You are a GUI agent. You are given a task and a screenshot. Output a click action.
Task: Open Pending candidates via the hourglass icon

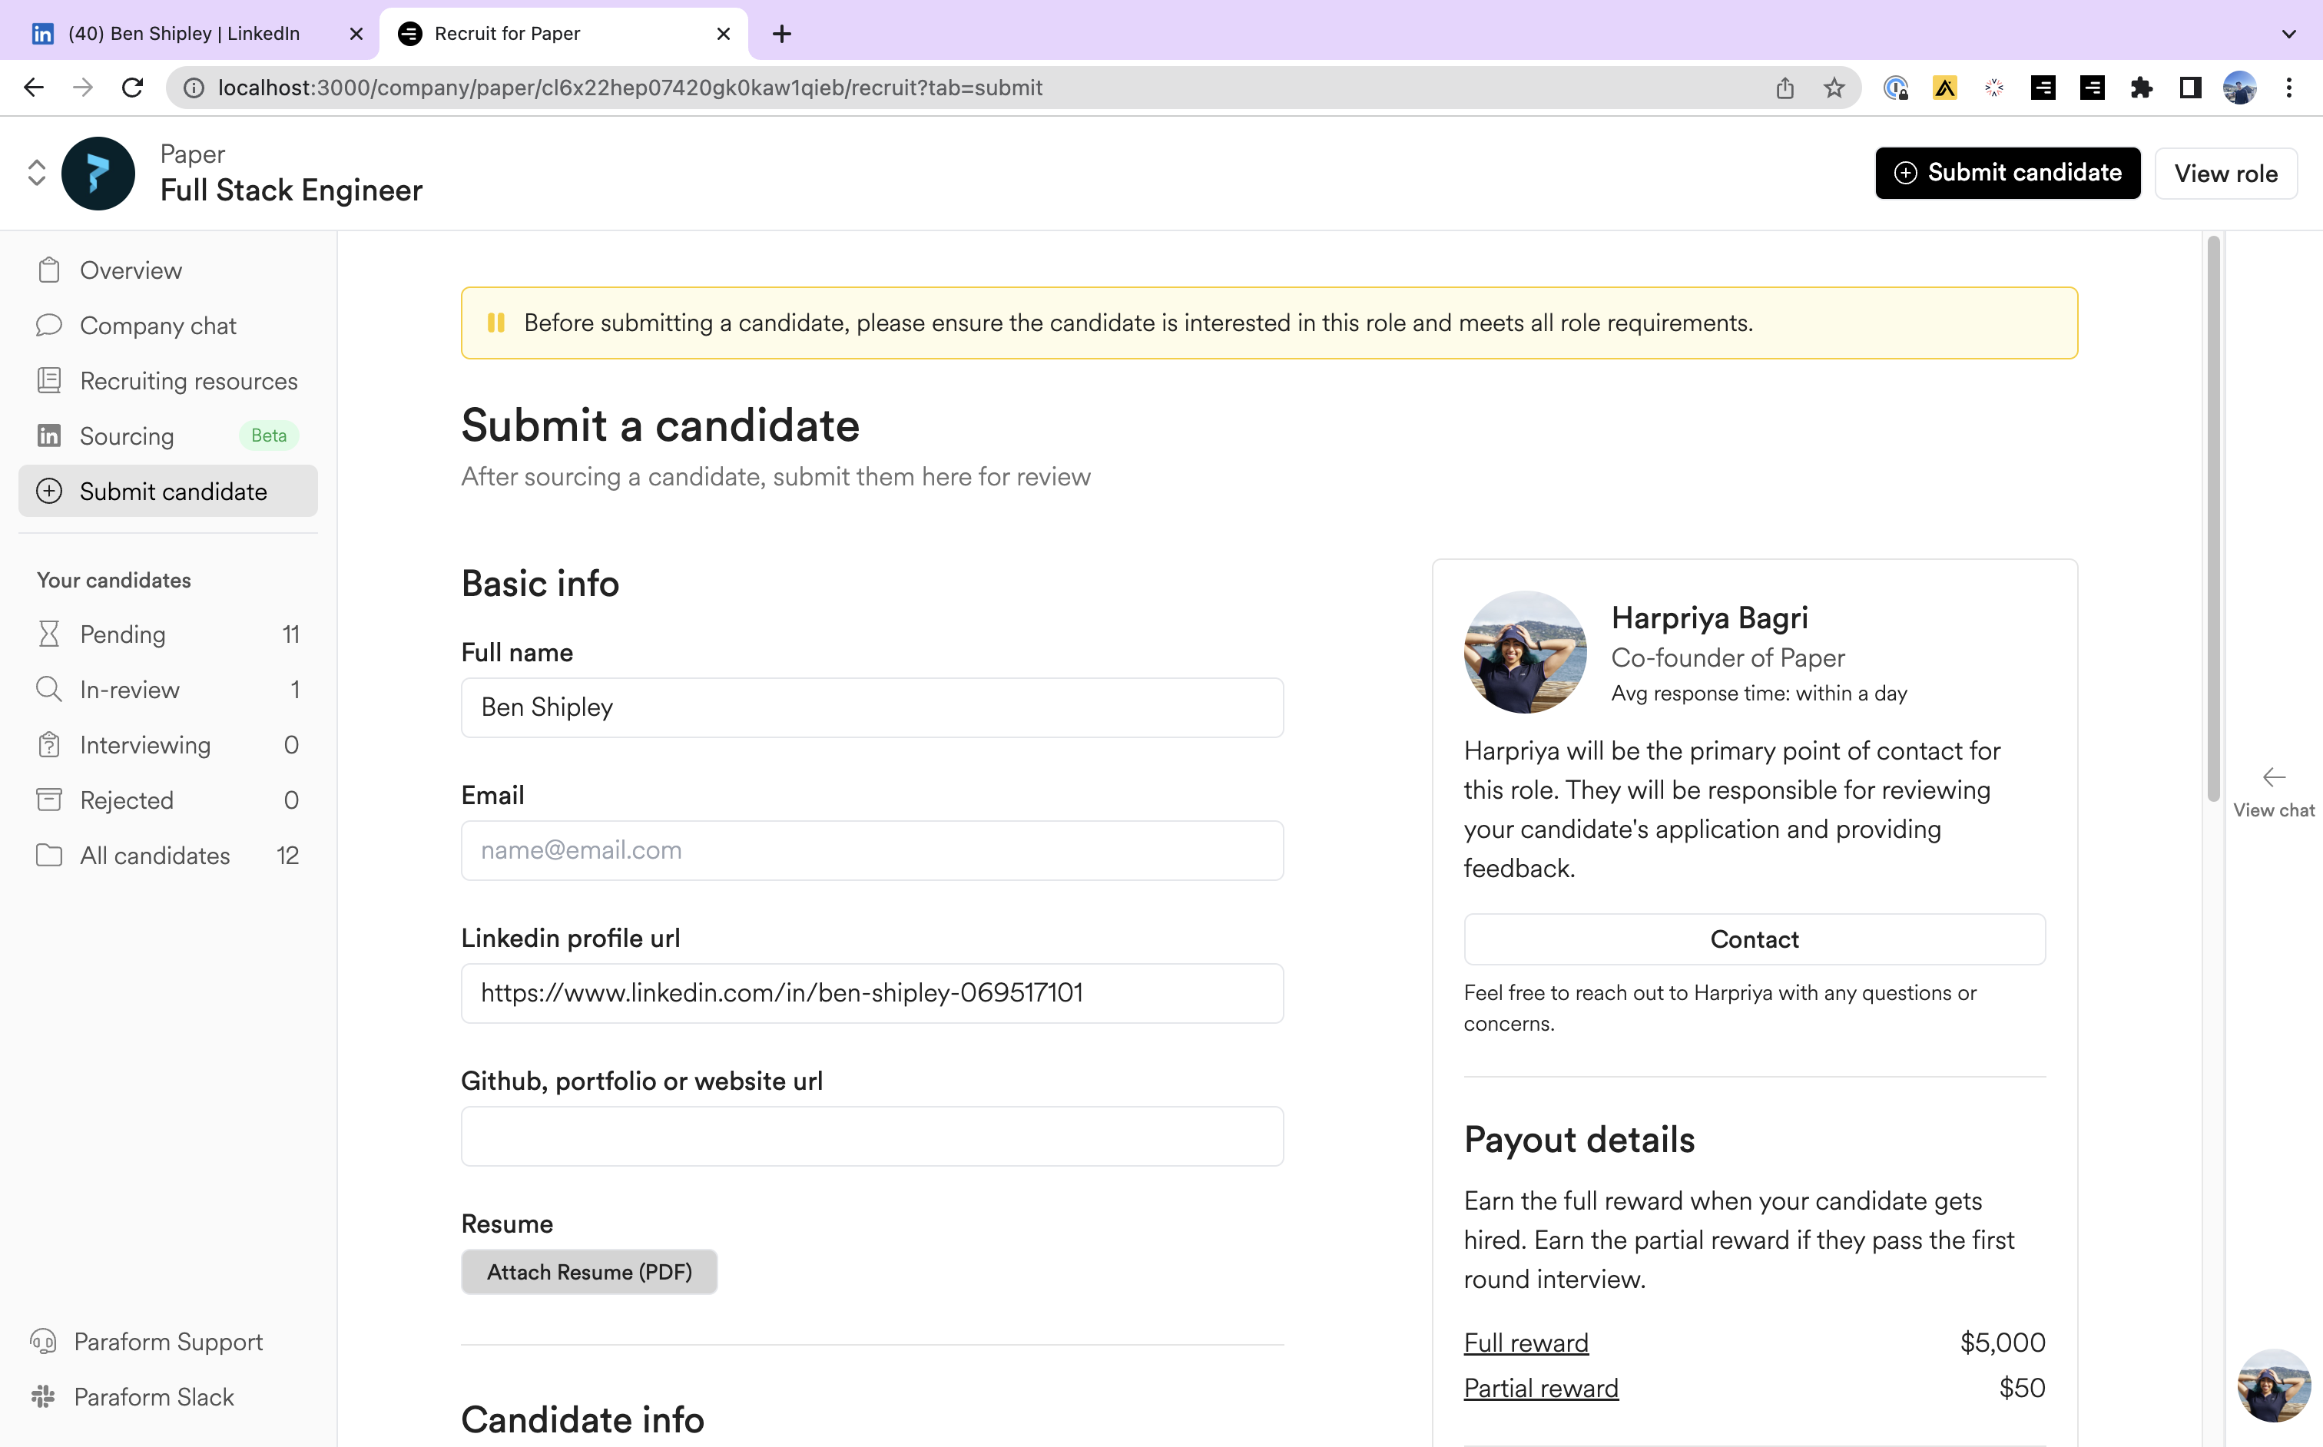coord(49,634)
